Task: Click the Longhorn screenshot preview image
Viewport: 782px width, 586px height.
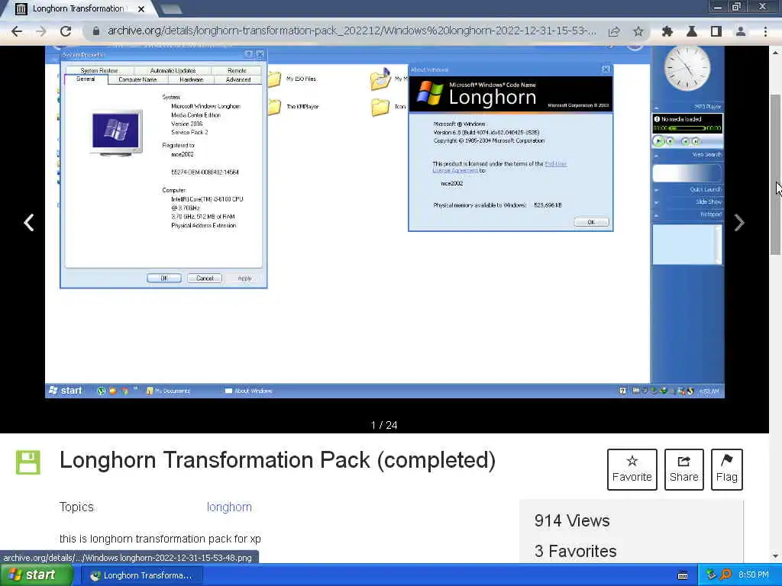Action: [x=385, y=222]
